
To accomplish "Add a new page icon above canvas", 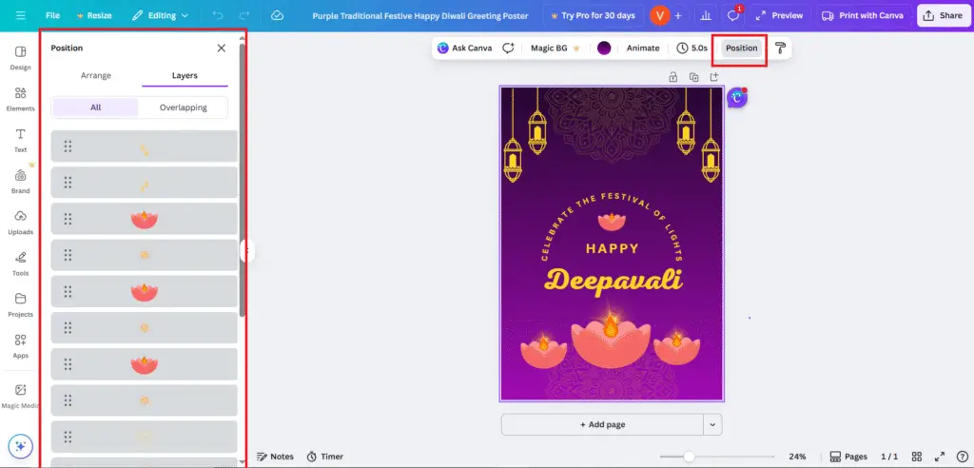I will [x=714, y=77].
